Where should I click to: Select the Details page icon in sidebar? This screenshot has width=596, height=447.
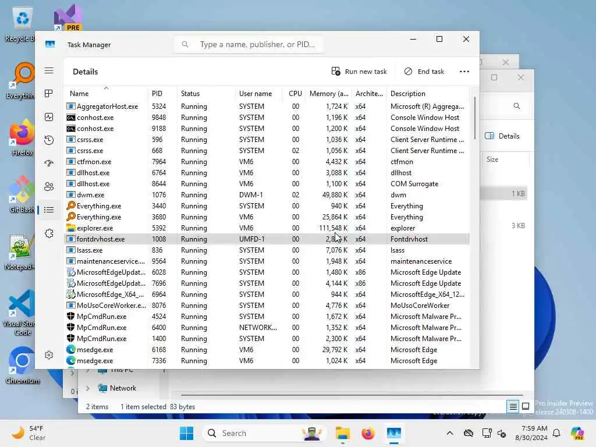coord(49,210)
